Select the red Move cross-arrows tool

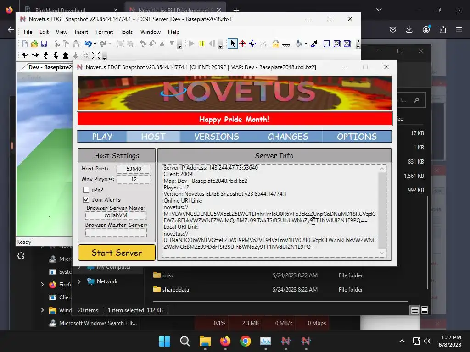(x=243, y=44)
